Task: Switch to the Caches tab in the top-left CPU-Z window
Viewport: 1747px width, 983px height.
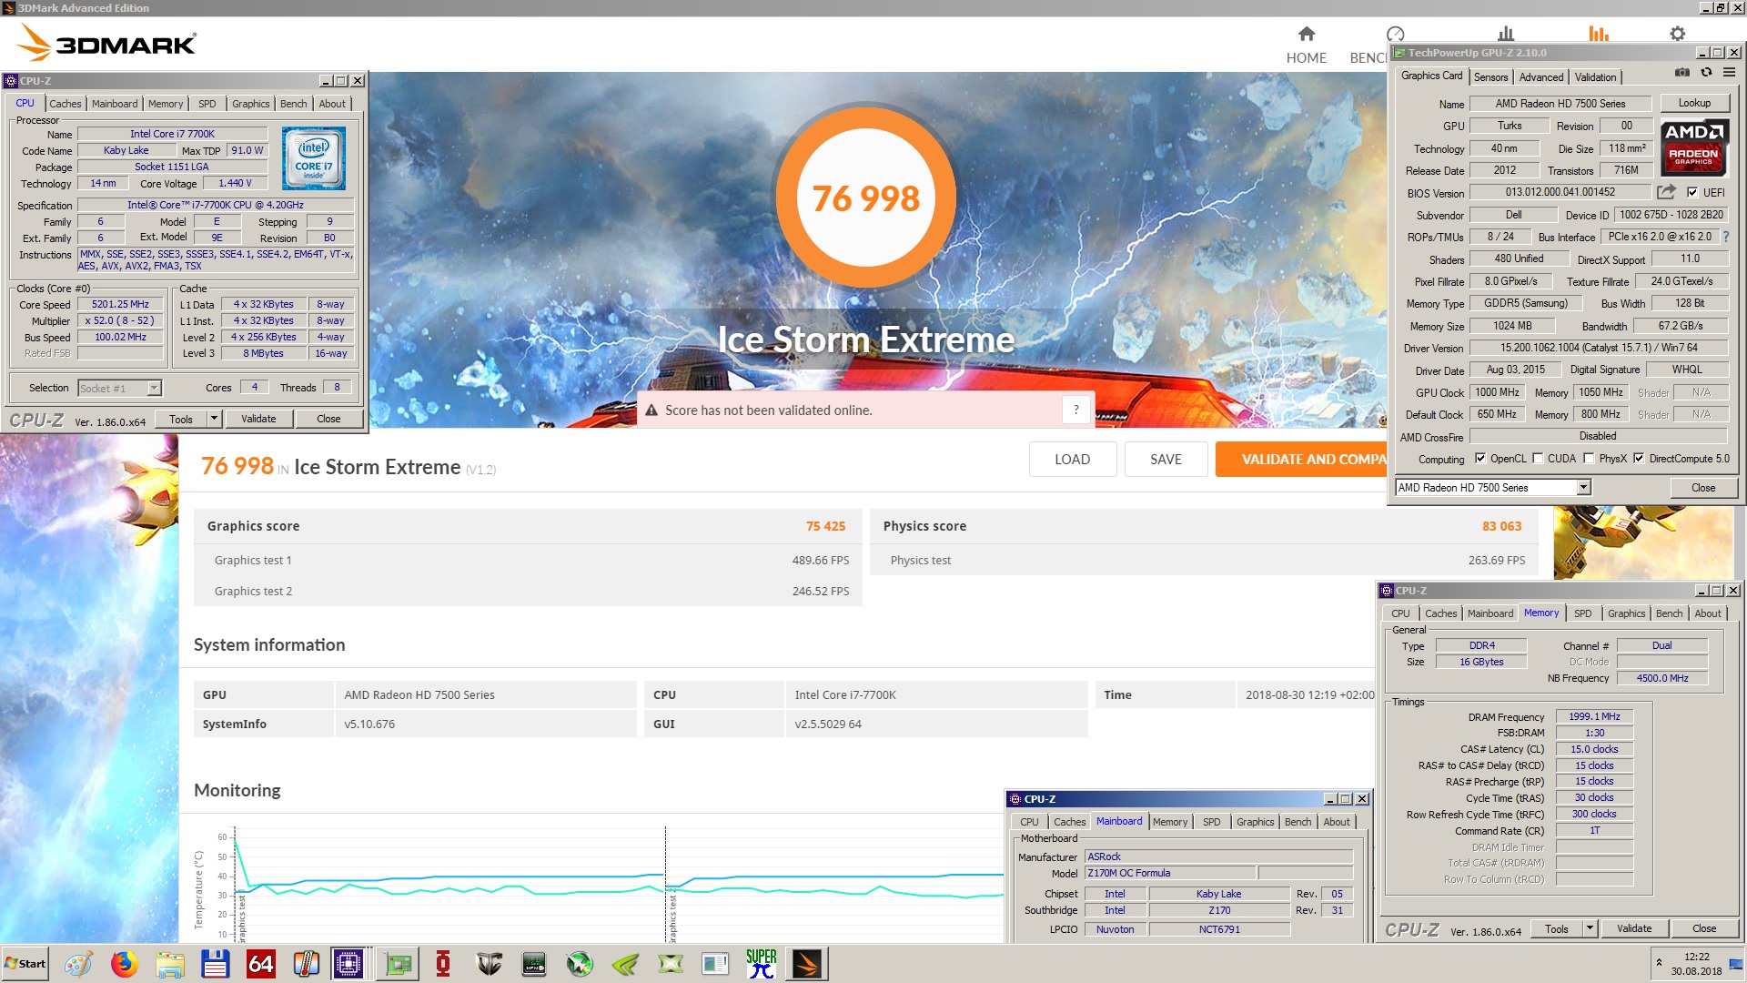Action: (65, 104)
